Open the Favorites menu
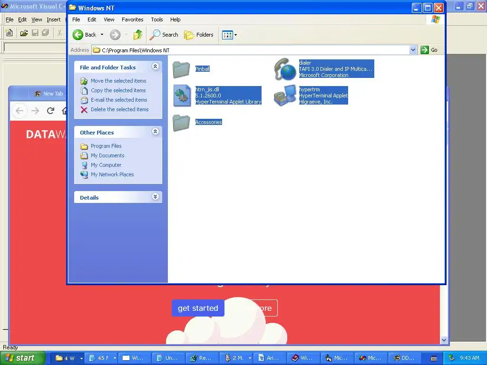 133,19
